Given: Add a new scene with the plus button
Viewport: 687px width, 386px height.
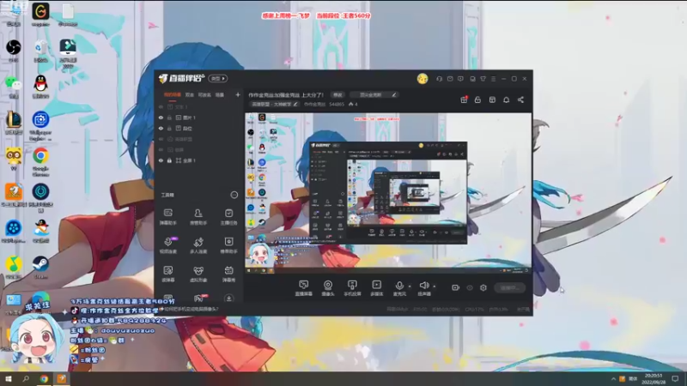Looking at the screenshot, I should (238, 94).
